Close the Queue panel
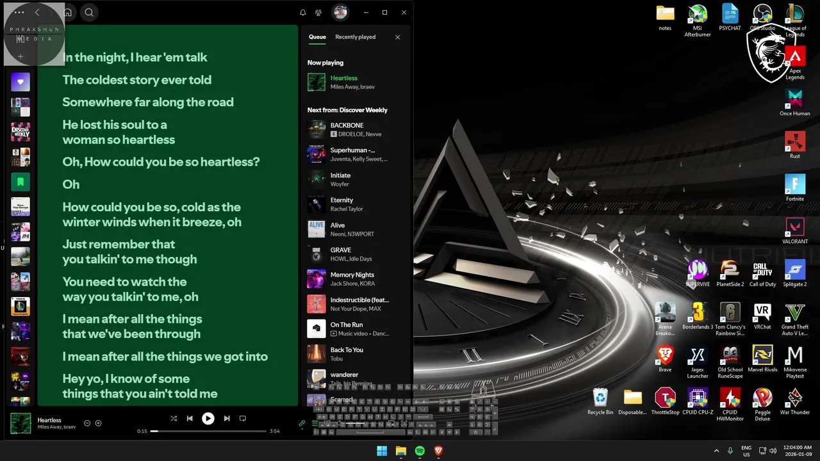The width and height of the screenshot is (820, 461). coord(398,37)
